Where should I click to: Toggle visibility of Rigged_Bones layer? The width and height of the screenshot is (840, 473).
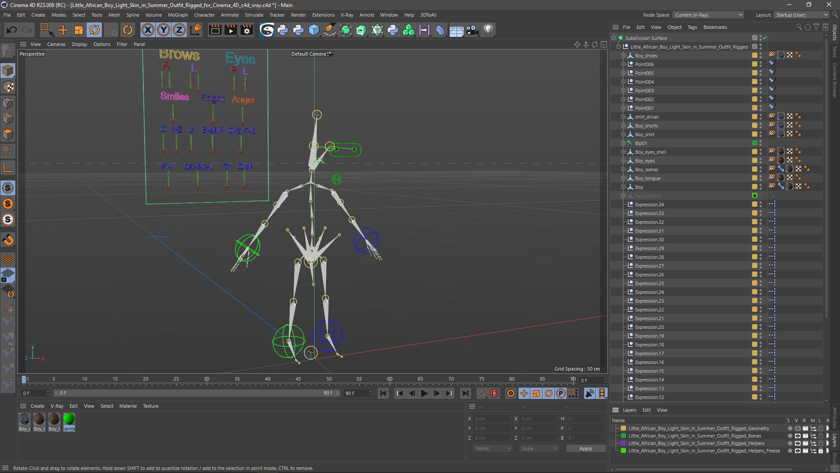[x=798, y=436]
